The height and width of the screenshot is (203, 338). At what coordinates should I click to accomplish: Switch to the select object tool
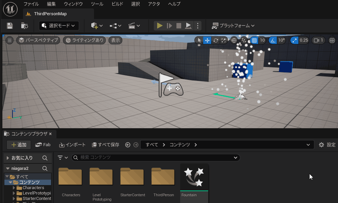(199, 40)
